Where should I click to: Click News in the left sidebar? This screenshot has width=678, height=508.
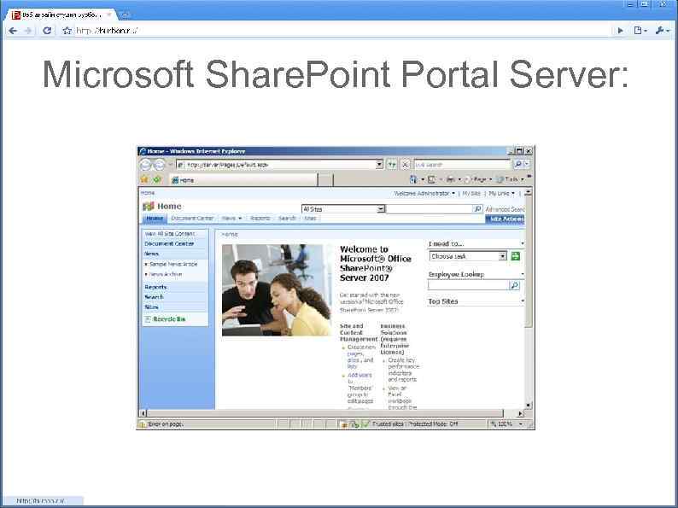[151, 254]
